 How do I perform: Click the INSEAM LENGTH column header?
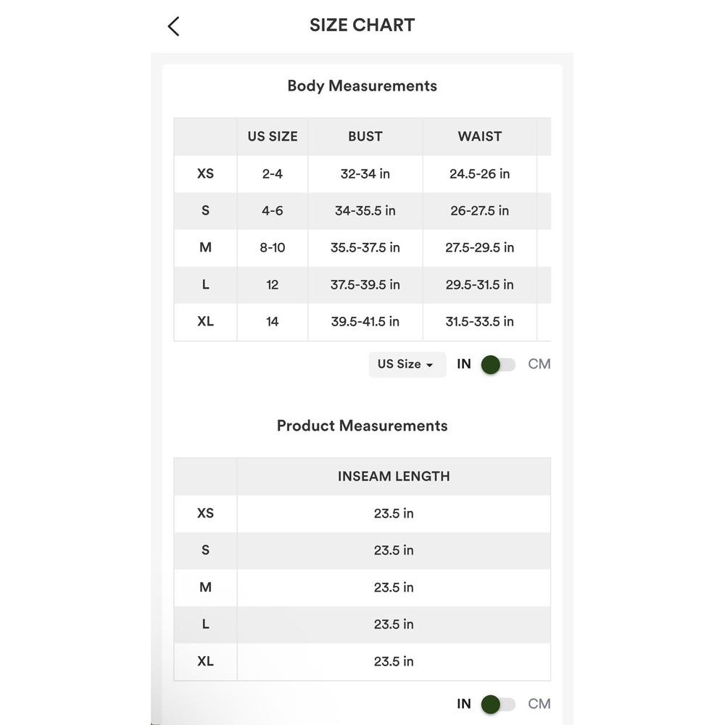[394, 476]
